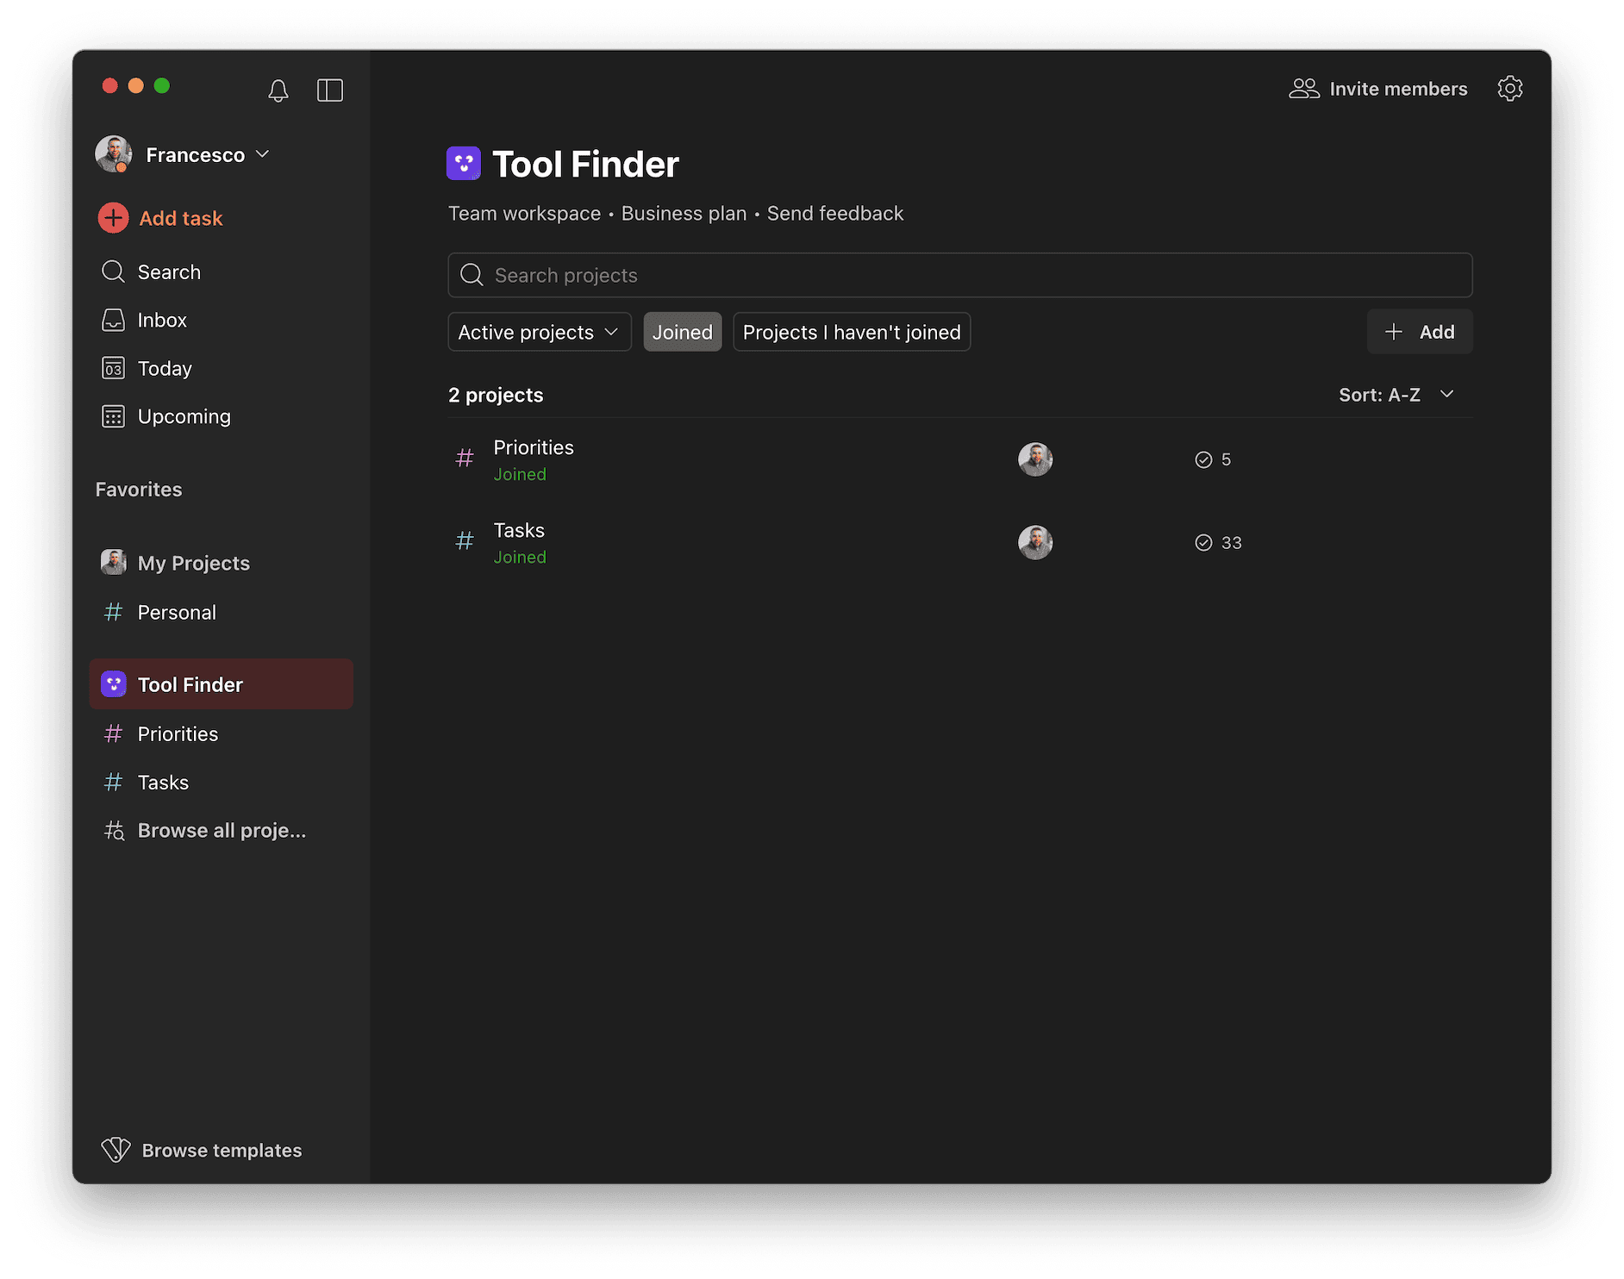The width and height of the screenshot is (1624, 1279).
Task: Open the Today view icon
Action: (x=113, y=368)
